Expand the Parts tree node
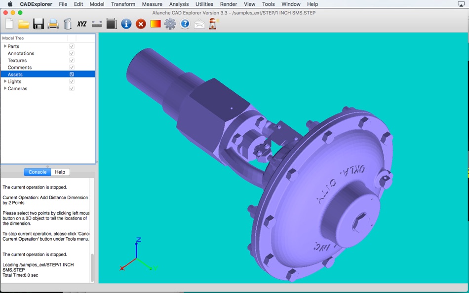 tap(5, 46)
